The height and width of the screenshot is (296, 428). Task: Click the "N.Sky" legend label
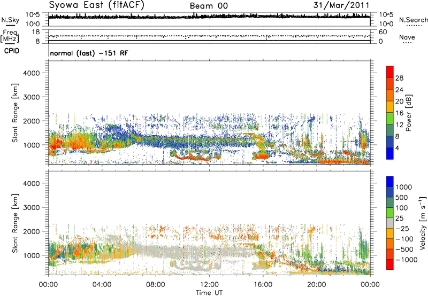[x=10, y=20]
